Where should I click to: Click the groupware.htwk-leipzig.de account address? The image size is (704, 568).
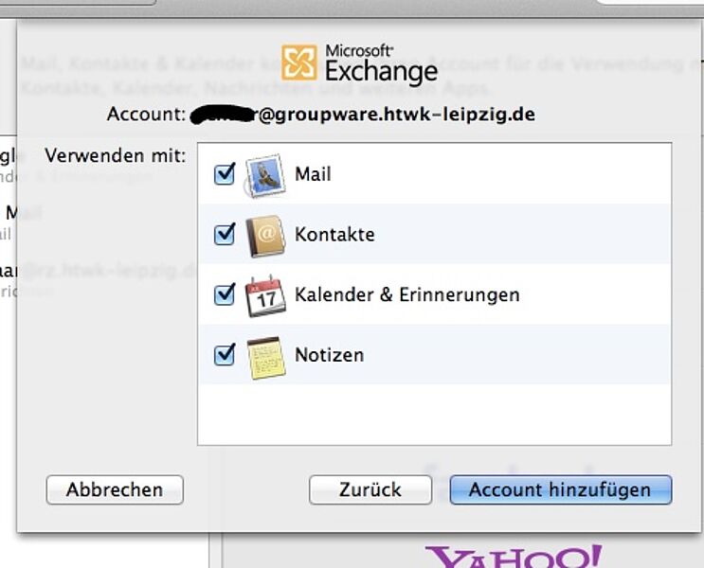coord(363,115)
